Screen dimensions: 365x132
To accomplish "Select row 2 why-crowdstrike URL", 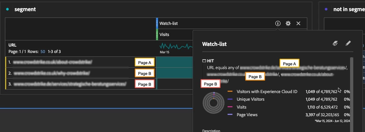I will 52,73.
